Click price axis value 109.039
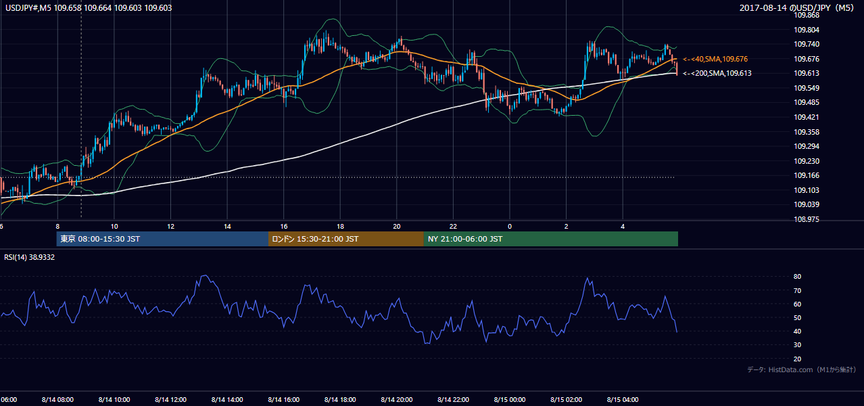This screenshot has width=864, height=406. pos(806,205)
